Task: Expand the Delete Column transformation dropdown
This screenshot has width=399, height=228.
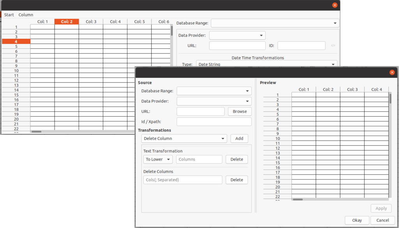Action: point(184,138)
